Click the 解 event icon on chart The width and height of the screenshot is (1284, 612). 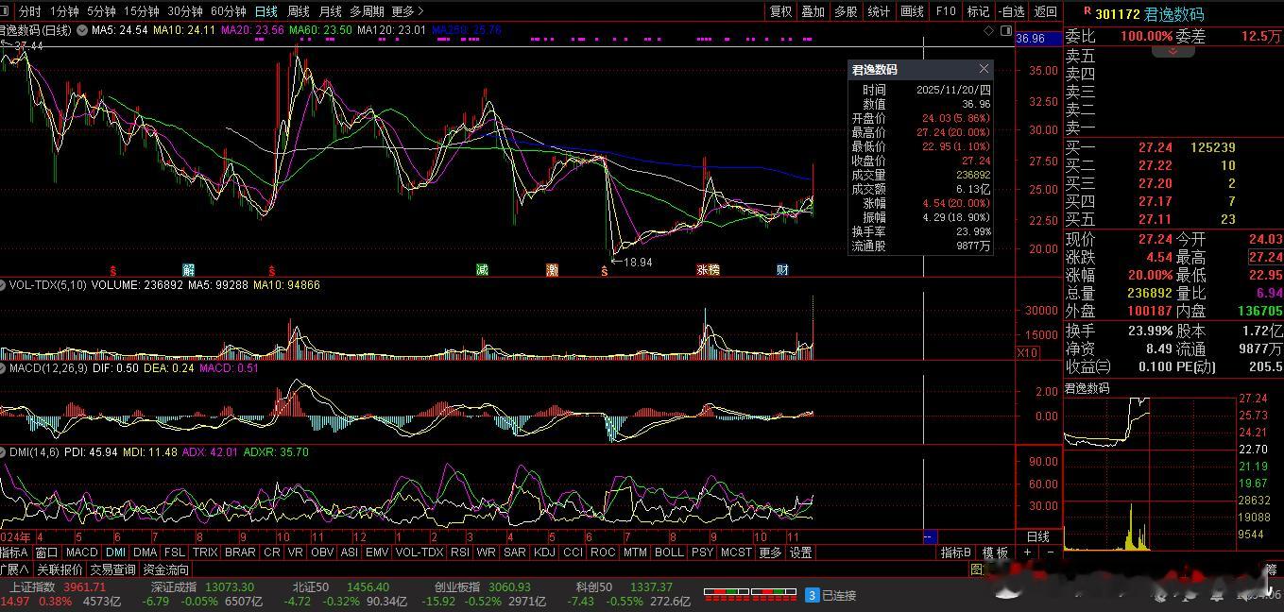(188, 270)
